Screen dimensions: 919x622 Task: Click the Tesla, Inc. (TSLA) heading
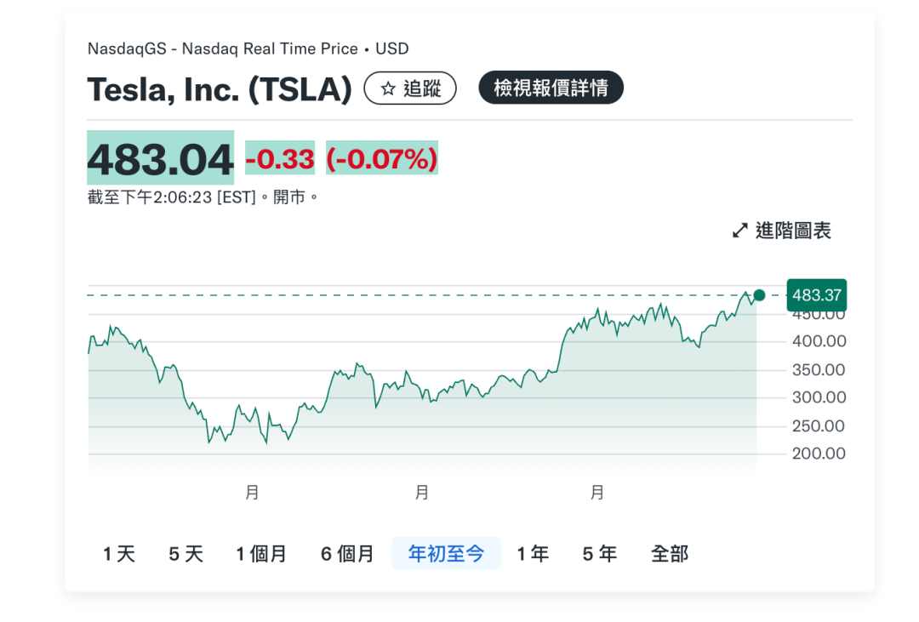coord(220,88)
